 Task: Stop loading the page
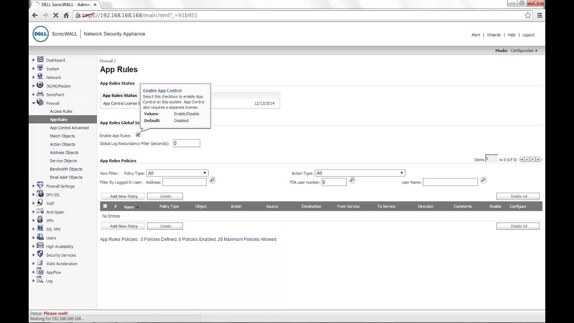[x=56, y=15]
